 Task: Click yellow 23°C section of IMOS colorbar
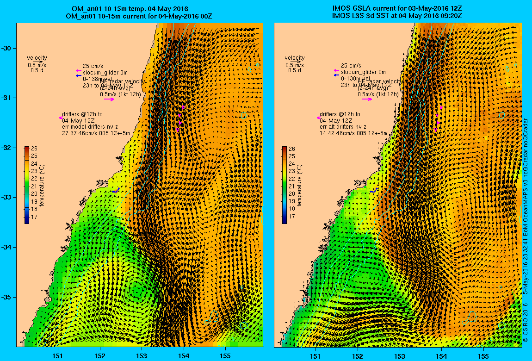tap(285, 171)
